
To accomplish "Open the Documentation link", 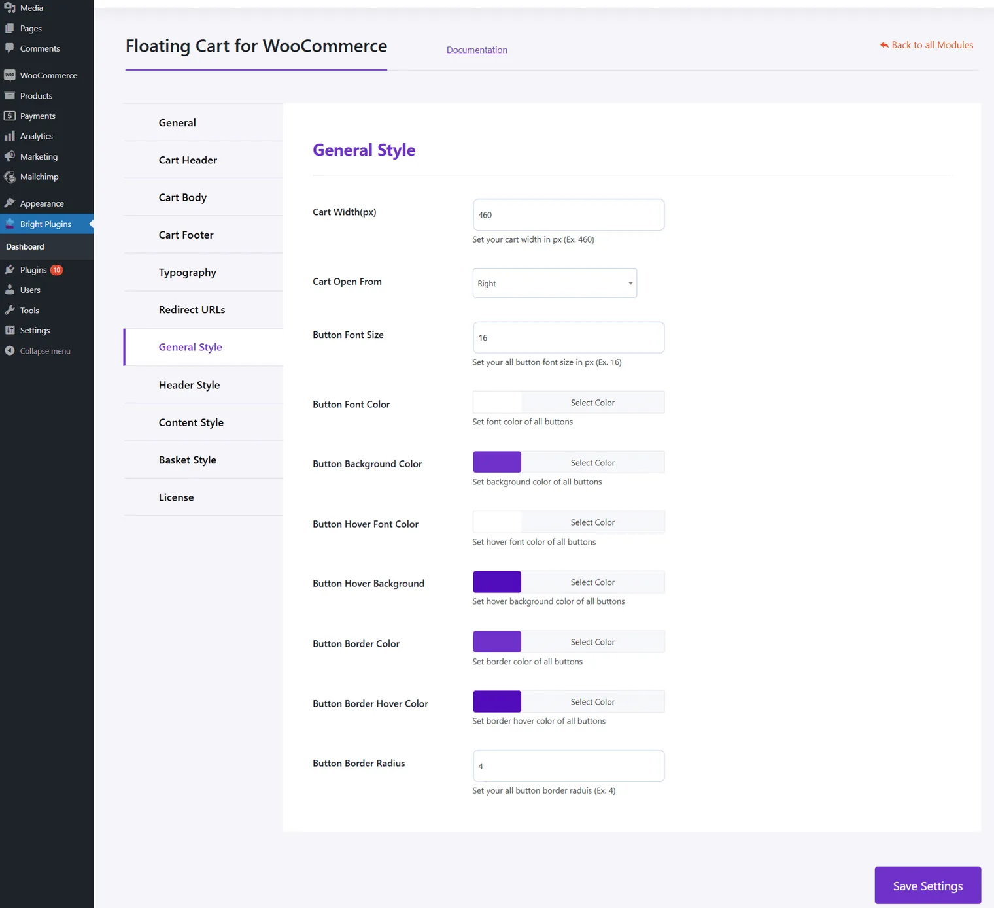I will [477, 50].
